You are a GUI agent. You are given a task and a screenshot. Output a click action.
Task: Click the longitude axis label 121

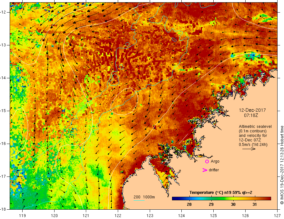point(86,215)
